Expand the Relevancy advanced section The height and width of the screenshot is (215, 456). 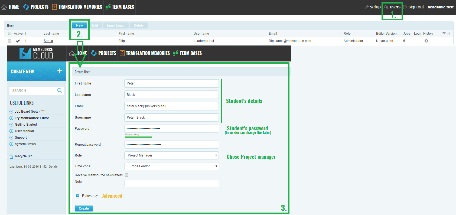point(78,196)
